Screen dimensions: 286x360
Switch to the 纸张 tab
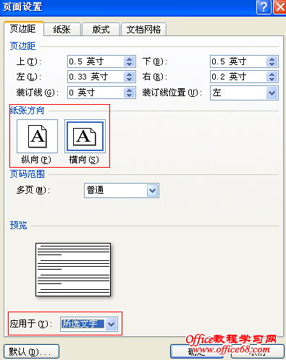(x=62, y=30)
